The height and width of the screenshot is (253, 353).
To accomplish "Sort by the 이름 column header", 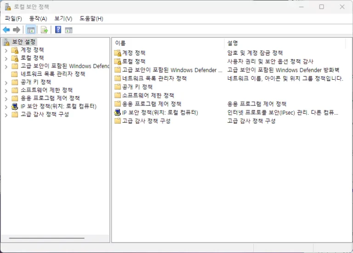I will [168, 43].
